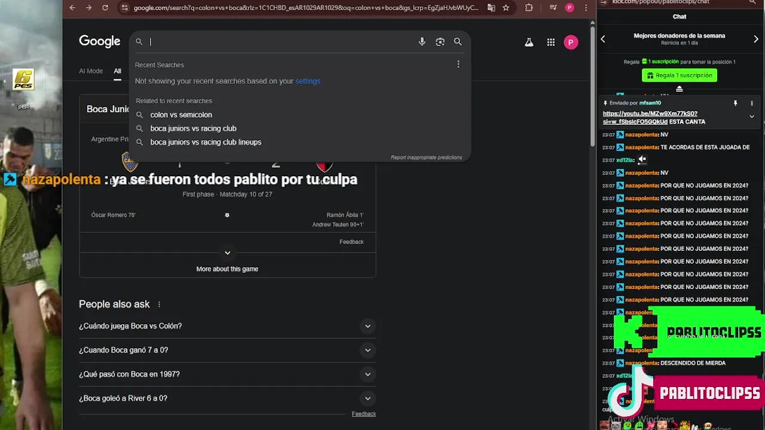Screen dimensions: 765x430
Task: Go to next leaderboard with right chevron
Action: 756,39
